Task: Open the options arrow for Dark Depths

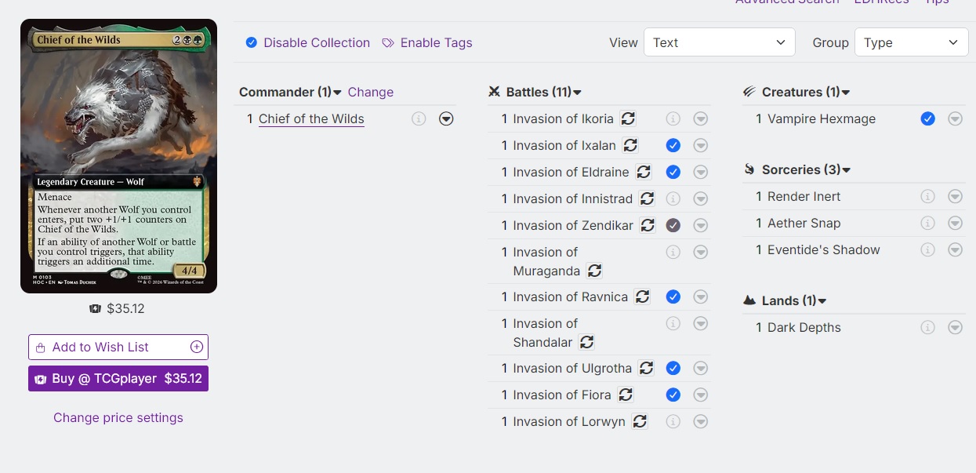Action: point(955,327)
